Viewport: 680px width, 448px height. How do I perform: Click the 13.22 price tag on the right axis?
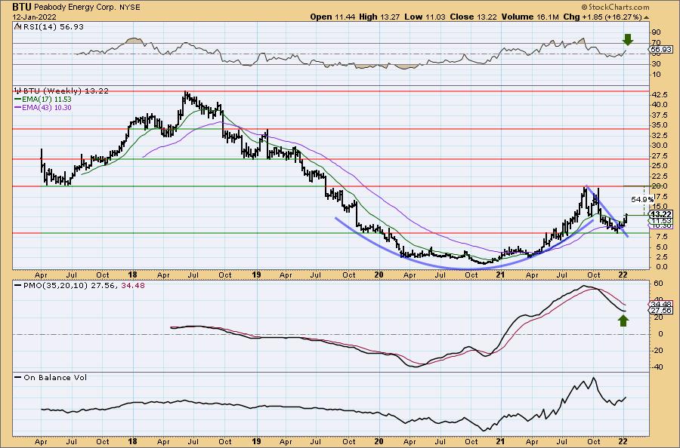(661, 214)
